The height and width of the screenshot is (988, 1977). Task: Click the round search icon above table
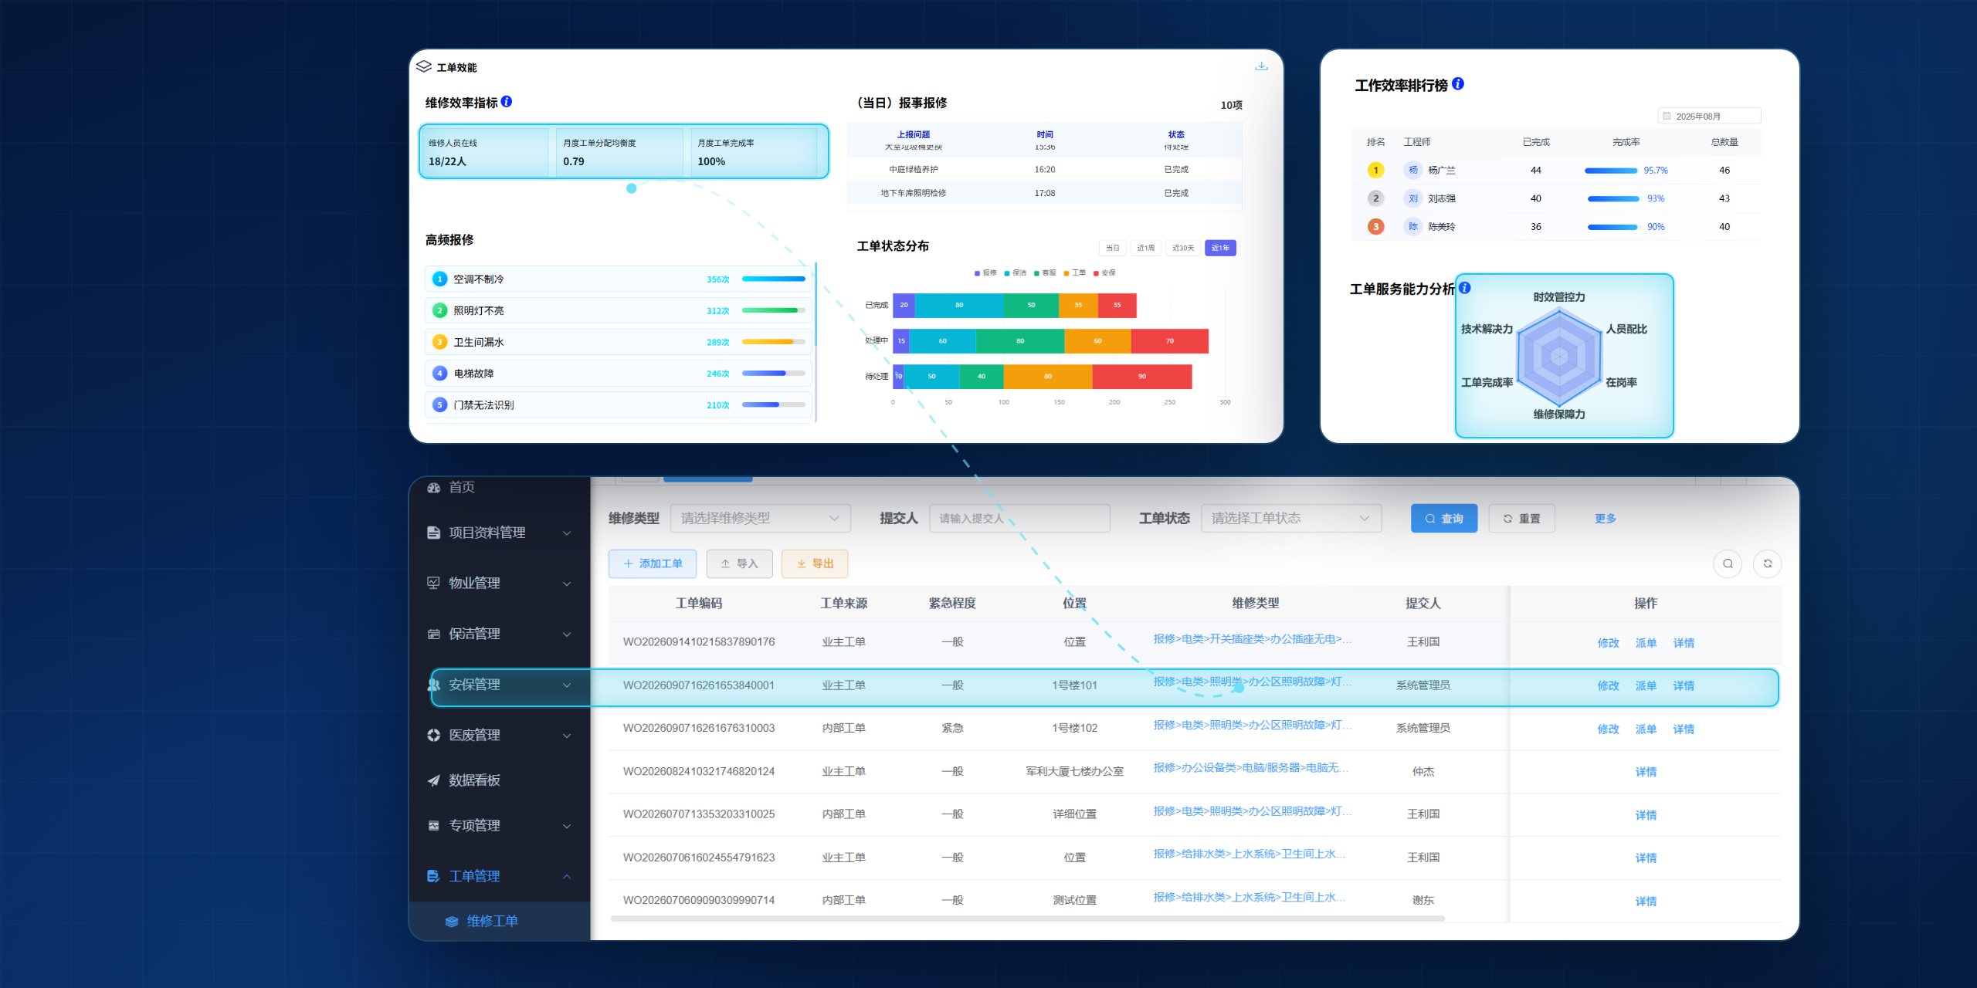1728,563
